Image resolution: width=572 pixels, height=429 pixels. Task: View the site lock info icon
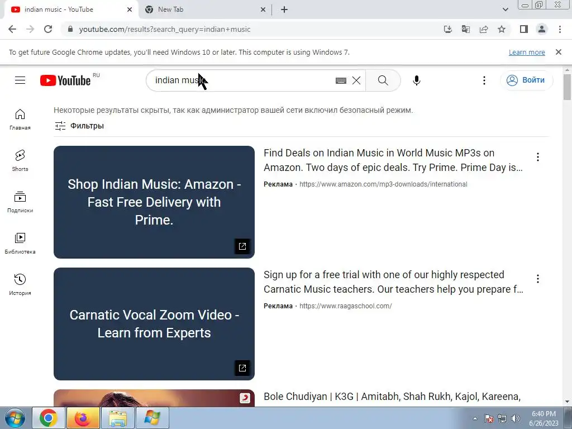coord(70,29)
